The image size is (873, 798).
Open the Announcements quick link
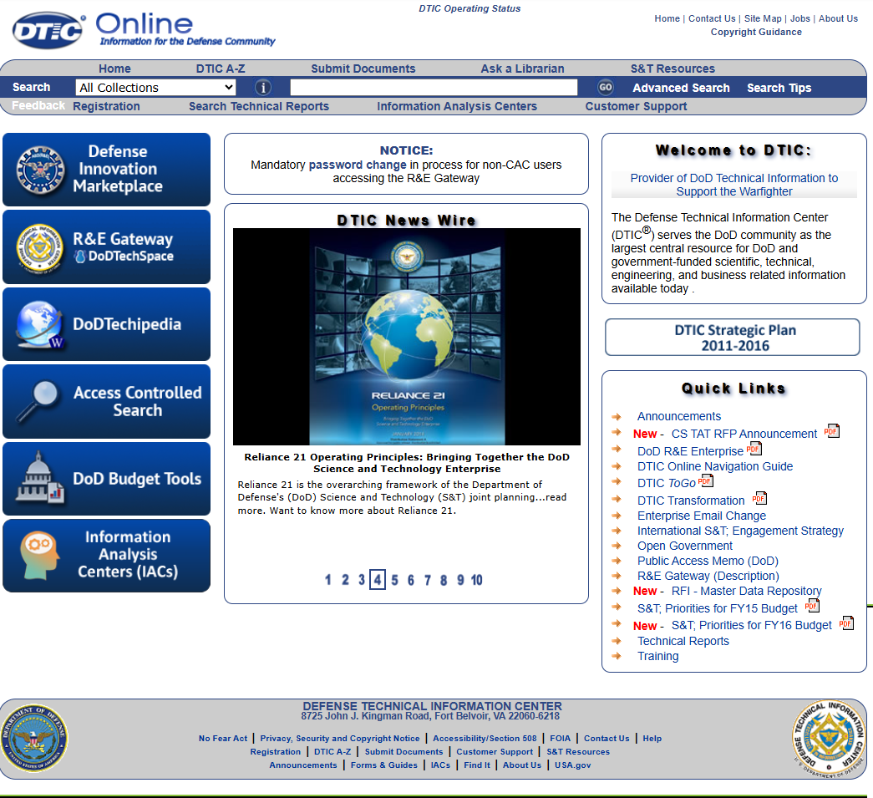(678, 416)
